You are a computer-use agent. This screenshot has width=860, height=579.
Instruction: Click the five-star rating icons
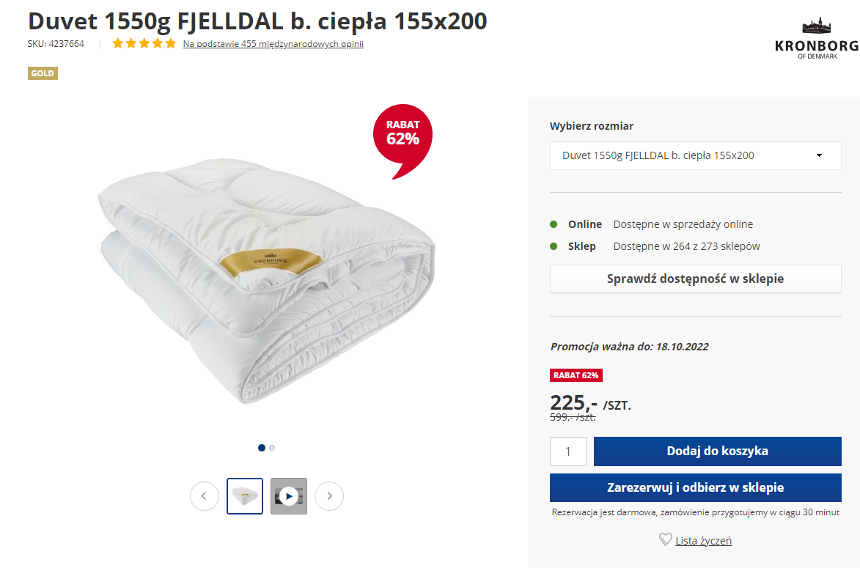pyautogui.click(x=144, y=43)
